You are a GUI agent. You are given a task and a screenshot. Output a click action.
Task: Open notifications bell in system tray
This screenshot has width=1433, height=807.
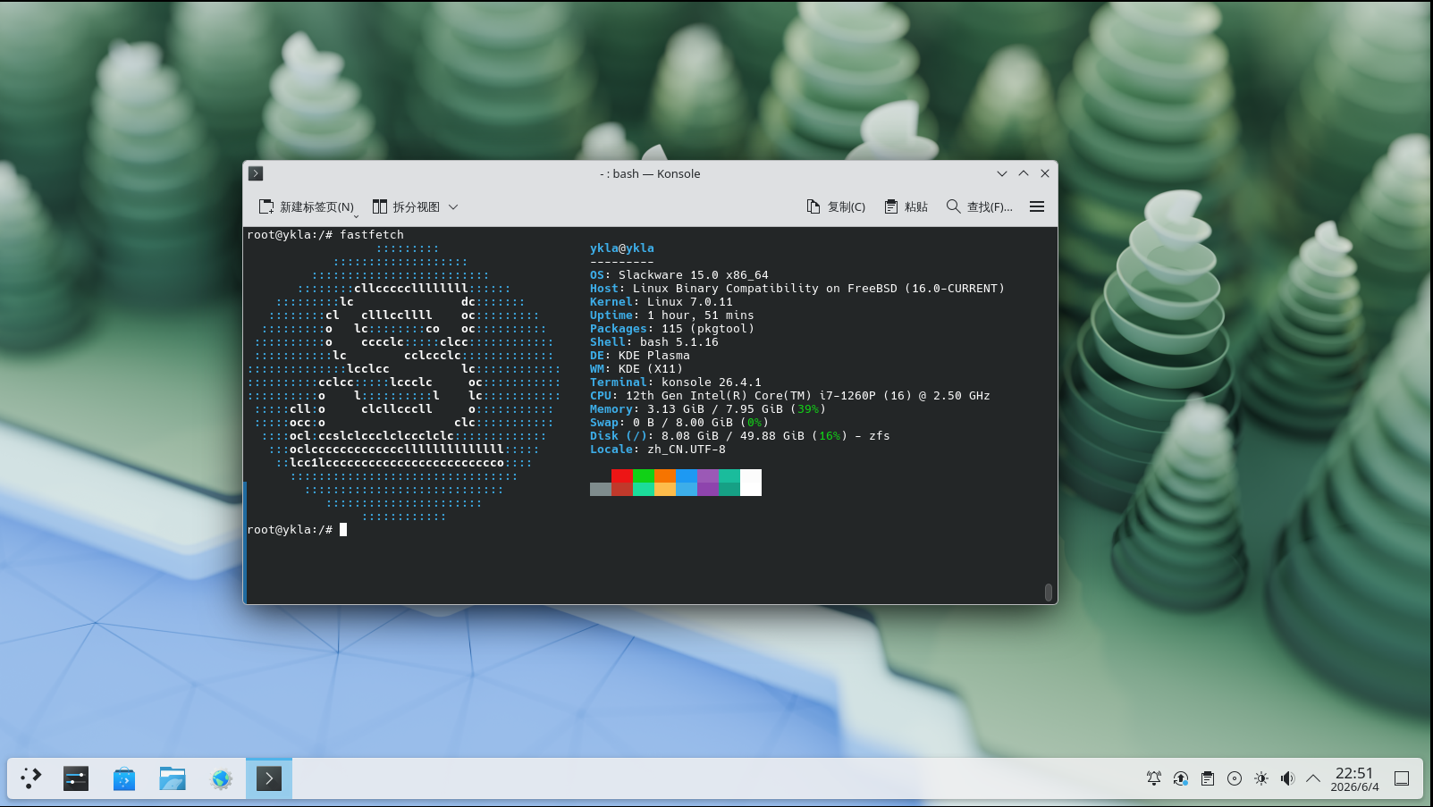(x=1154, y=778)
